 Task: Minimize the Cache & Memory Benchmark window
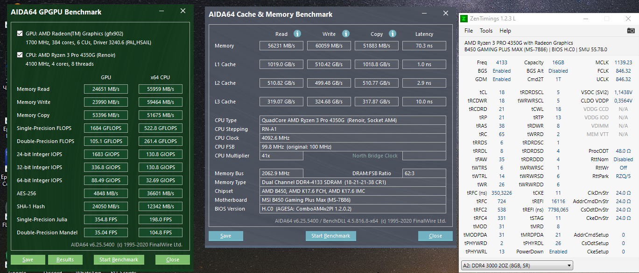pos(425,14)
